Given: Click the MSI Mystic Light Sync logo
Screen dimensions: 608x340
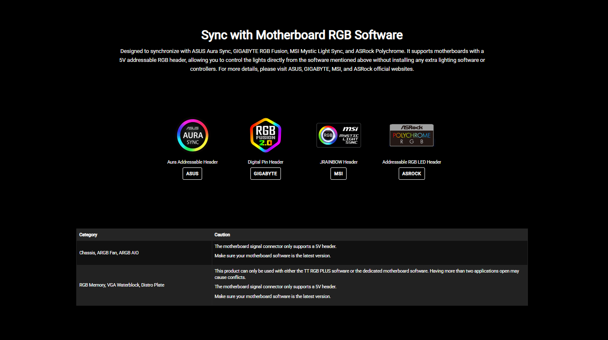Looking at the screenshot, I should [339, 135].
